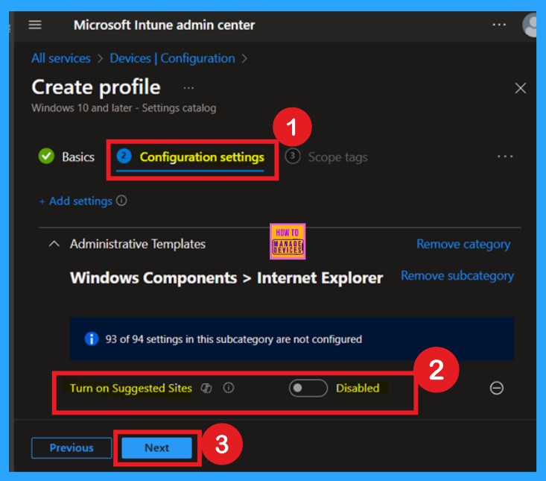Click Remove category link

(463, 245)
